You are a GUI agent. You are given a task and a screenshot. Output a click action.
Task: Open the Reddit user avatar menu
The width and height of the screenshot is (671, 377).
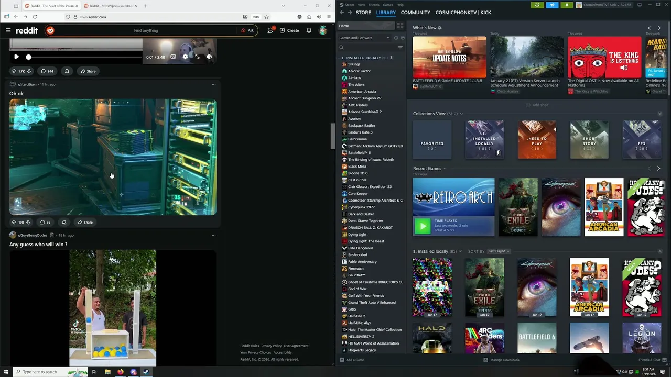coord(323,30)
